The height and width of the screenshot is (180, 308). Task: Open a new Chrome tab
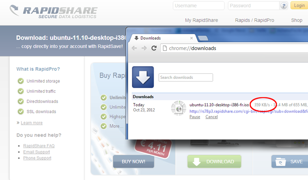[x=203, y=38]
